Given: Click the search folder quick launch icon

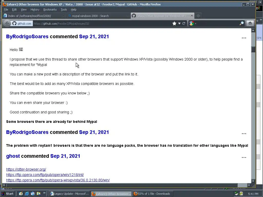Looking at the screenshot, I should click(x=39, y=194).
